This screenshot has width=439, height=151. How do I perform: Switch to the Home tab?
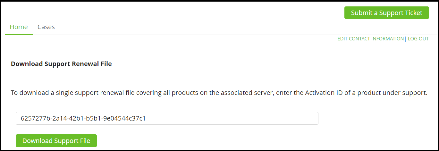click(19, 27)
